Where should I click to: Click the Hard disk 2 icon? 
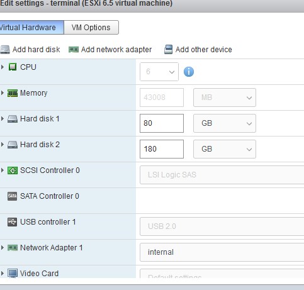tap(13, 145)
